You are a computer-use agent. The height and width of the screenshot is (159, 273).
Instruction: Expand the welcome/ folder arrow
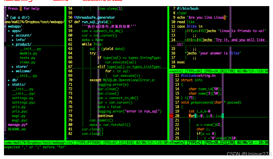[13, 71]
